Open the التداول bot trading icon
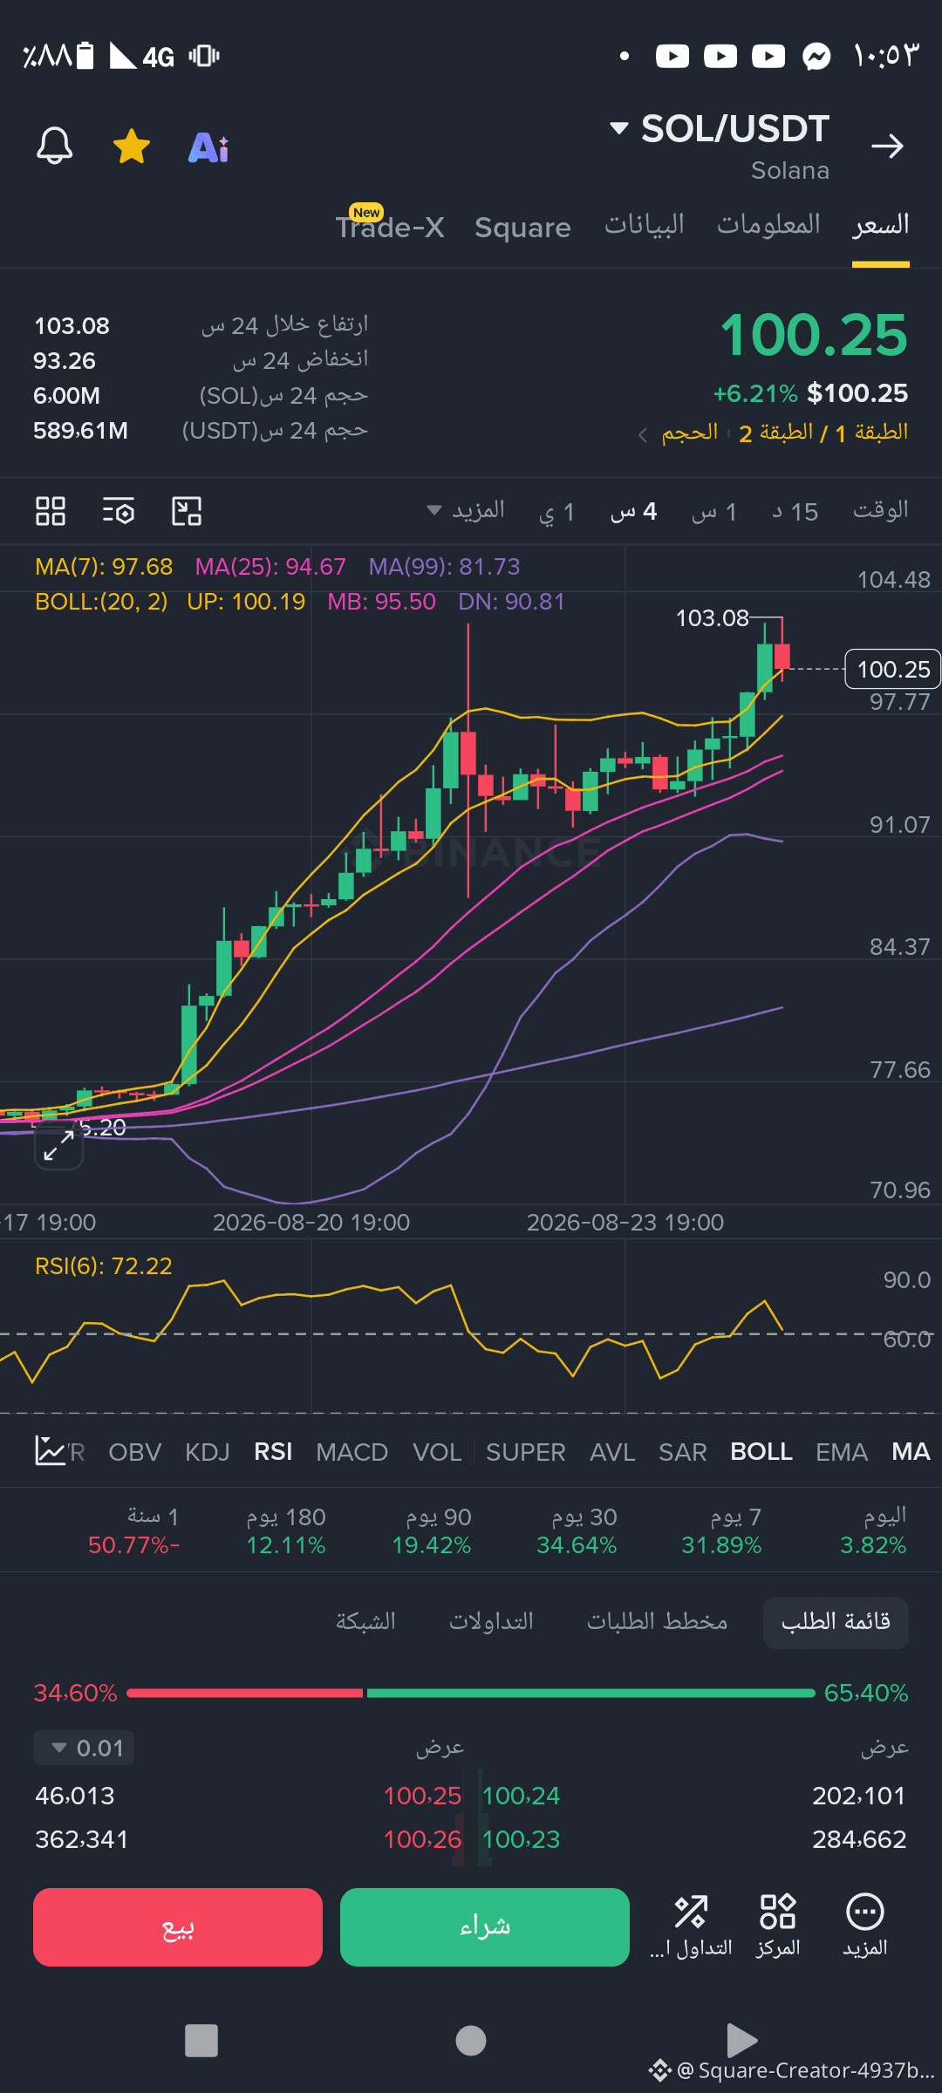The width and height of the screenshot is (942, 2093). (691, 1926)
